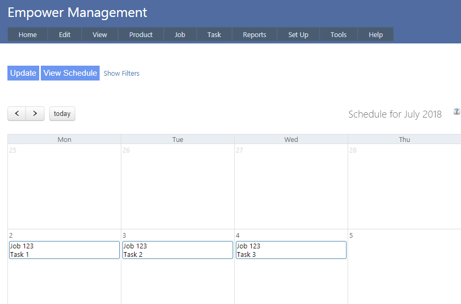Click the today button
The width and height of the screenshot is (461, 304).
[62, 113]
